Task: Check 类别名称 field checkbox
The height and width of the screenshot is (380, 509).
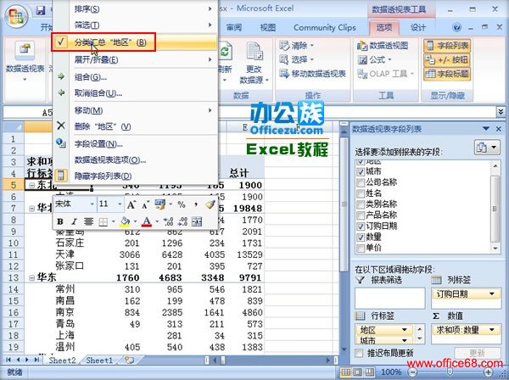Action: (x=361, y=204)
